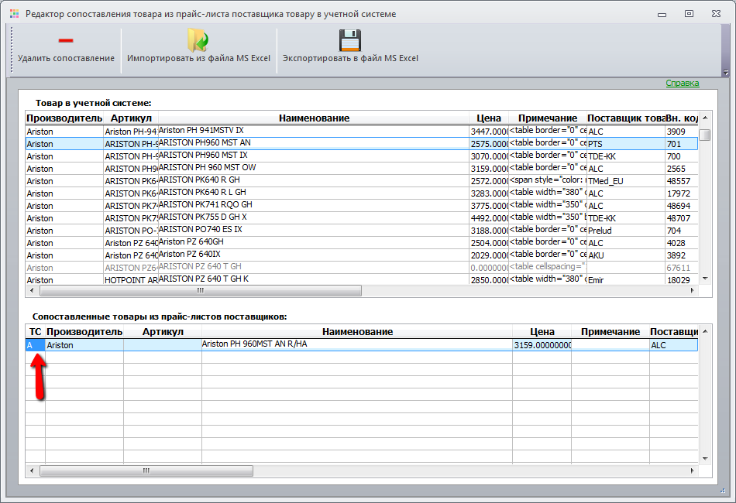Click bottom table horizontal scrollbar left arrow
736x503 pixels.
coord(32,470)
